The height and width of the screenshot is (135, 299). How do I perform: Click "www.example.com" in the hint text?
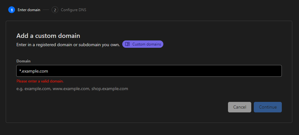coord(71,89)
